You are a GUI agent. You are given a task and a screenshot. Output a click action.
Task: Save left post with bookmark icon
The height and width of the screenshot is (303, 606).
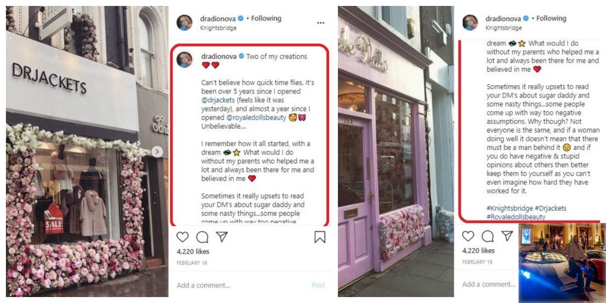click(x=320, y=237)
